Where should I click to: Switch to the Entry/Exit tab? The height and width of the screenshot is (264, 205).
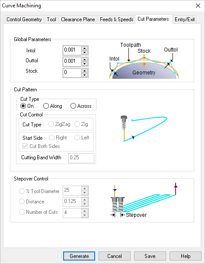coord(185,19)
